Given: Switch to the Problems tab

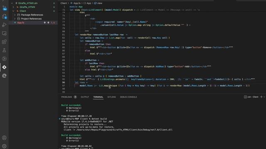Looking at the screenshot, I should tap(66, 97).
